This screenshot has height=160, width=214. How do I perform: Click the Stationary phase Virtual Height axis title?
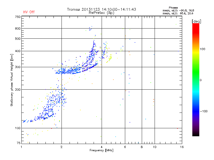pyautogui.click(x=12, y=80)
